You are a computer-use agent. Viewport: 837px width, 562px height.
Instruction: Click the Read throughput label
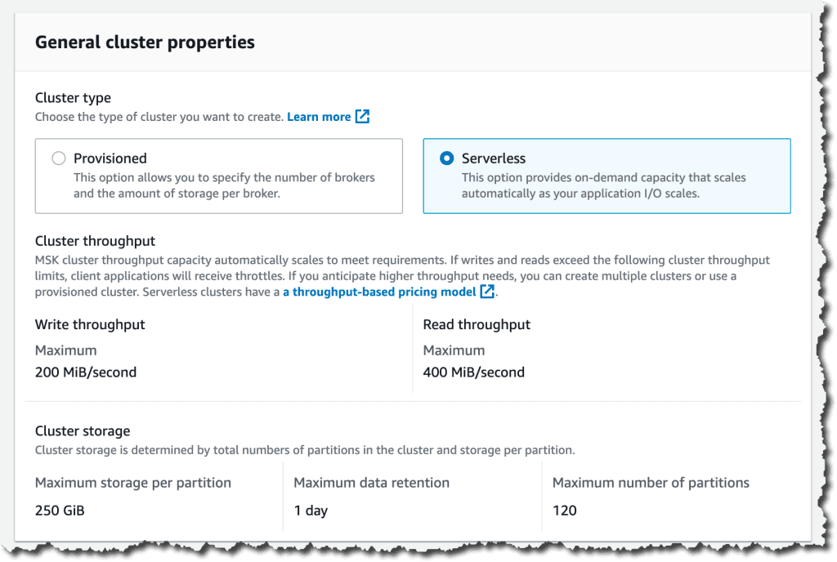[477, 325]
